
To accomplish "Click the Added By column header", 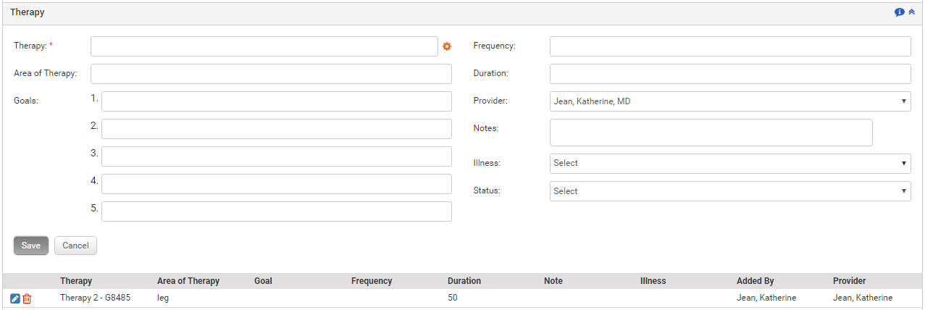I will point(755,281).
